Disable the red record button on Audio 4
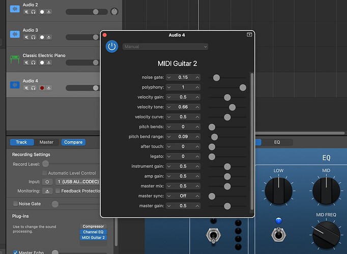 coord(42,88)
